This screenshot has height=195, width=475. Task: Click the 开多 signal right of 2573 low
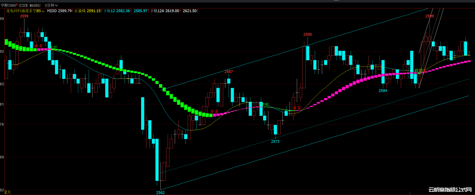[x=297, y=108]
